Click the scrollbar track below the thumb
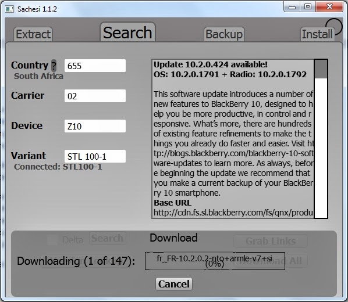This screenshot has width=348, height=302. coord(321,148)
